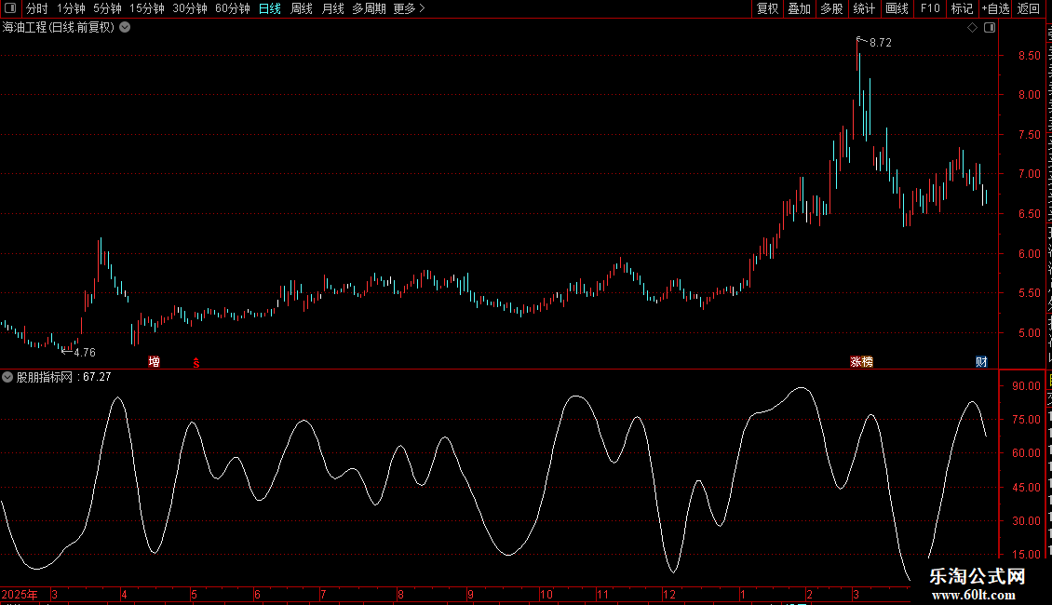The width and height of the screenshot is (1052, 605).
Task: Open the 画线 drawing tools
Action: (x=897, y=8)
